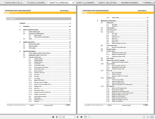Go to the first page
This screenshot has width=155, height=119.
coord(53,117)
